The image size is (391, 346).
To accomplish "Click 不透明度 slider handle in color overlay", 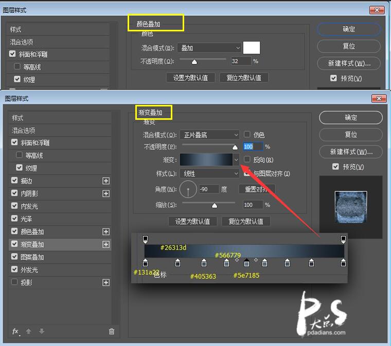I will (194, 62).
